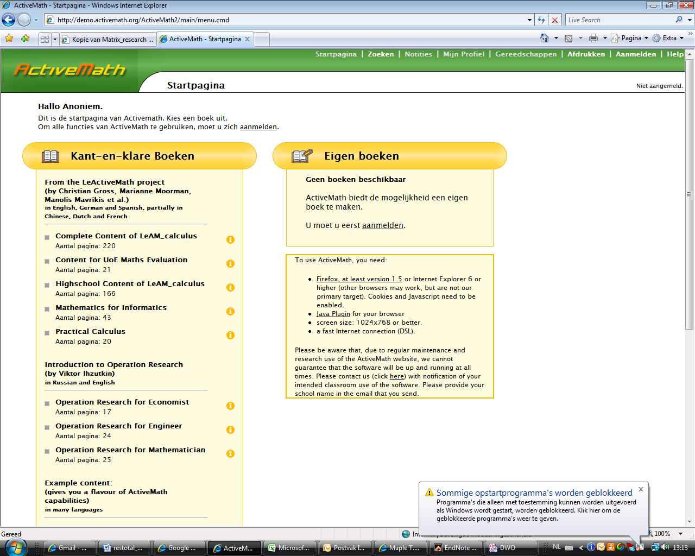Click the browser Forward arrow button
The image size is (695, 556).
[x=24, y=20]
